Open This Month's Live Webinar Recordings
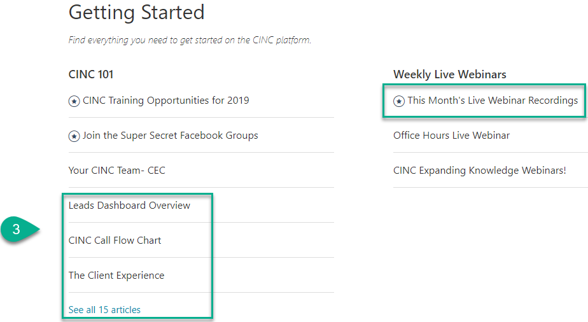The height and width of the screenshot is (322, 588). [493, 101]
